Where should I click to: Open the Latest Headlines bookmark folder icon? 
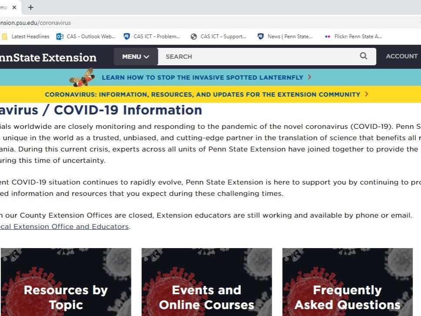[4, 37]
